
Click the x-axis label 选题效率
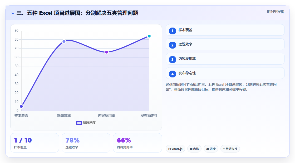pos(64,116)
